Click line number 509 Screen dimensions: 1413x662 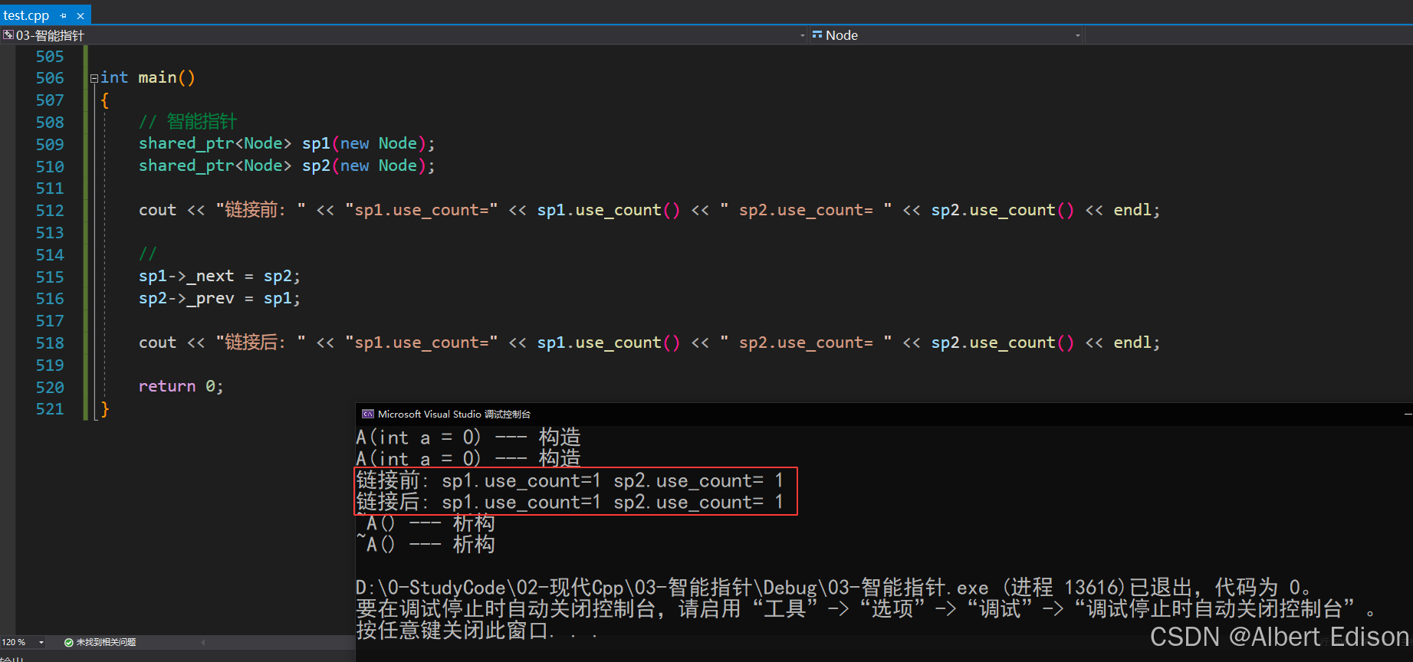50,144
